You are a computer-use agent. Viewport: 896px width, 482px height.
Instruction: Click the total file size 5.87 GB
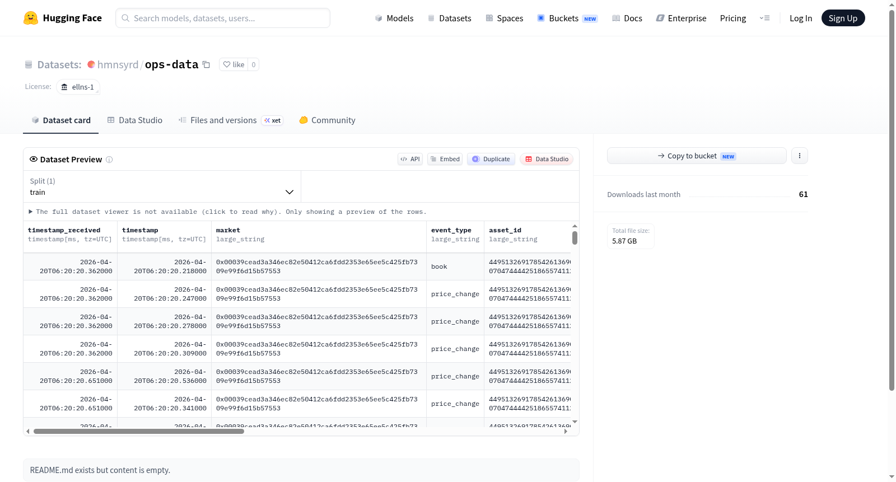(624, 241)
